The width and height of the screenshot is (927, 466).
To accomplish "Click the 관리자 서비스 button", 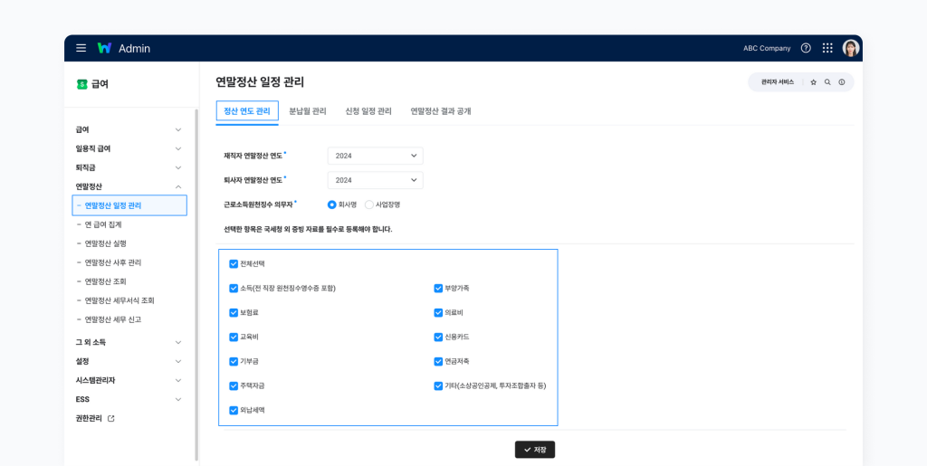I will 778,82.
